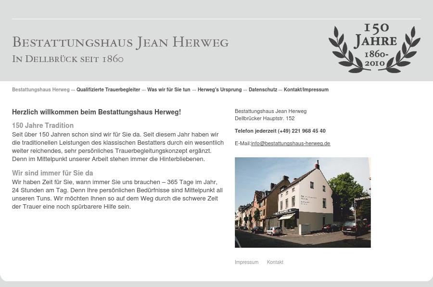This screenshot has height=287, width=433.
Task: Open the Was wir für Sie tun page
Action: pos(168,89)
